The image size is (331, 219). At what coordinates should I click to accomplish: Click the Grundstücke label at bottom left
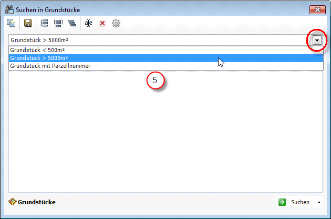click(x=37, y=202)
